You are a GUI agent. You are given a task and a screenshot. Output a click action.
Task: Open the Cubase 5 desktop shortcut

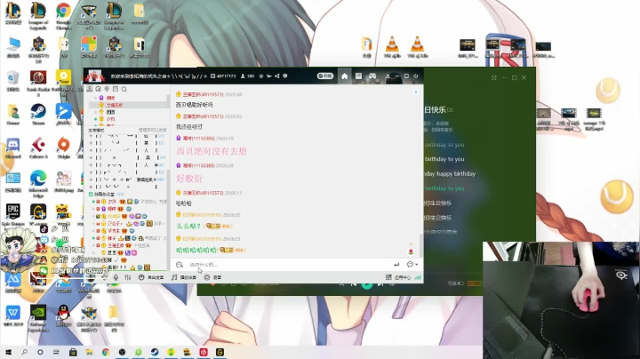coord(38,148)
